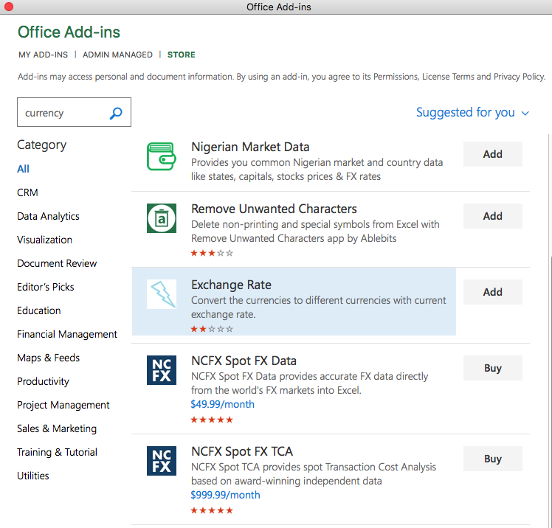Expand the Suggested for you sort dropdown
Viewport: 552px width, 528px height.
click(472, 113)
